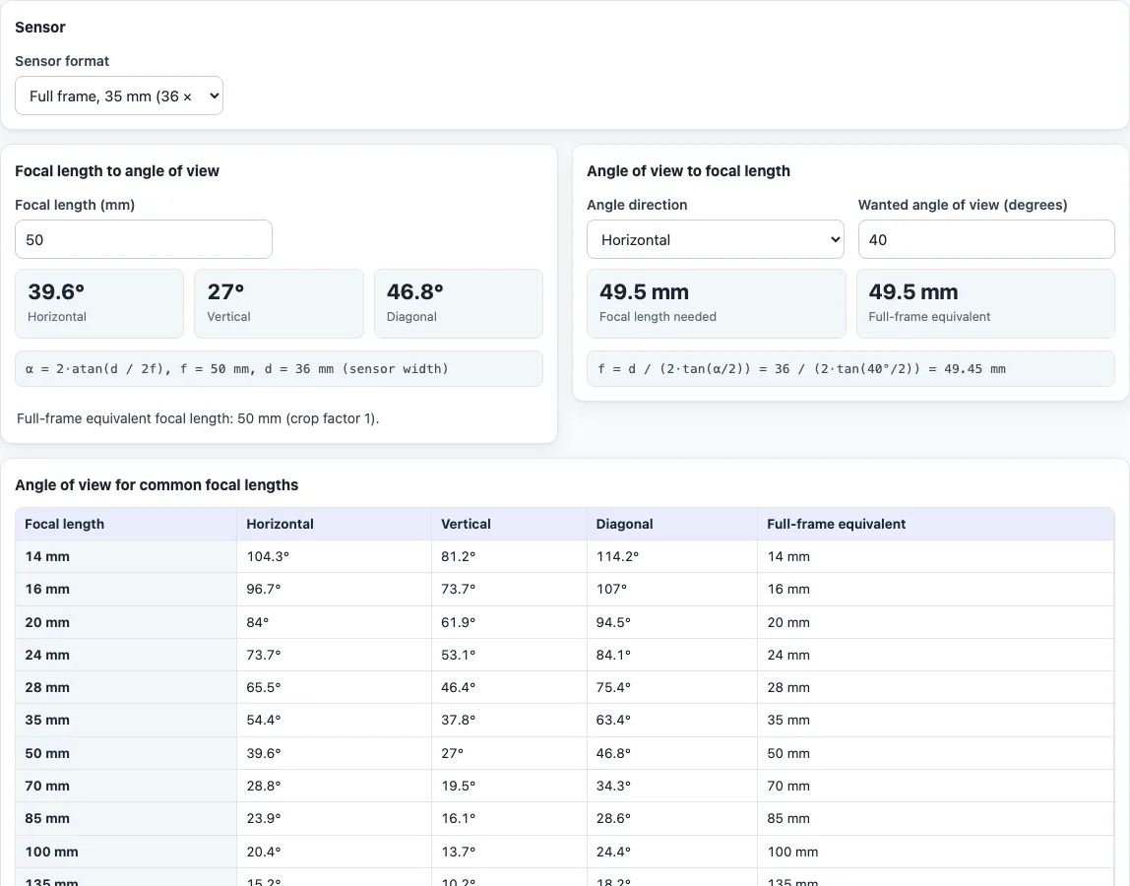Image resolution: width=1130 pixels, height=886 pixels.
Task: Click the 13.7° vertical cell
Action: pyautogui.click(x=509, y=852)
